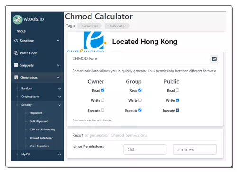Collapse the Generators menu chevron
The height and width of the screenshot is (172, 237).
click(58, 77)
